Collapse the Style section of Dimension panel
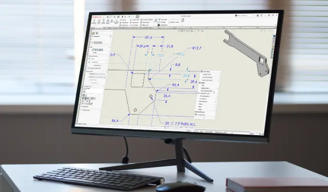 tap(110, 47)
